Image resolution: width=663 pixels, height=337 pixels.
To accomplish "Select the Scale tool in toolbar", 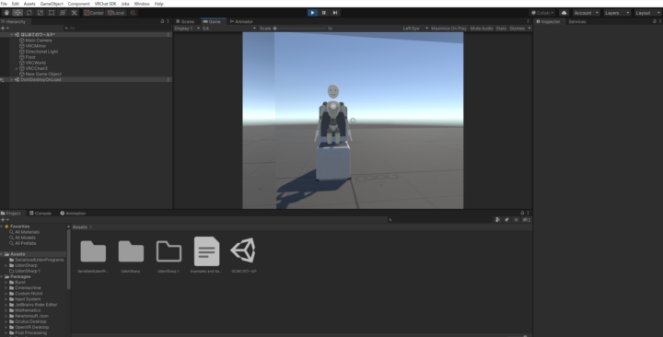I will (x=41, y=13).
